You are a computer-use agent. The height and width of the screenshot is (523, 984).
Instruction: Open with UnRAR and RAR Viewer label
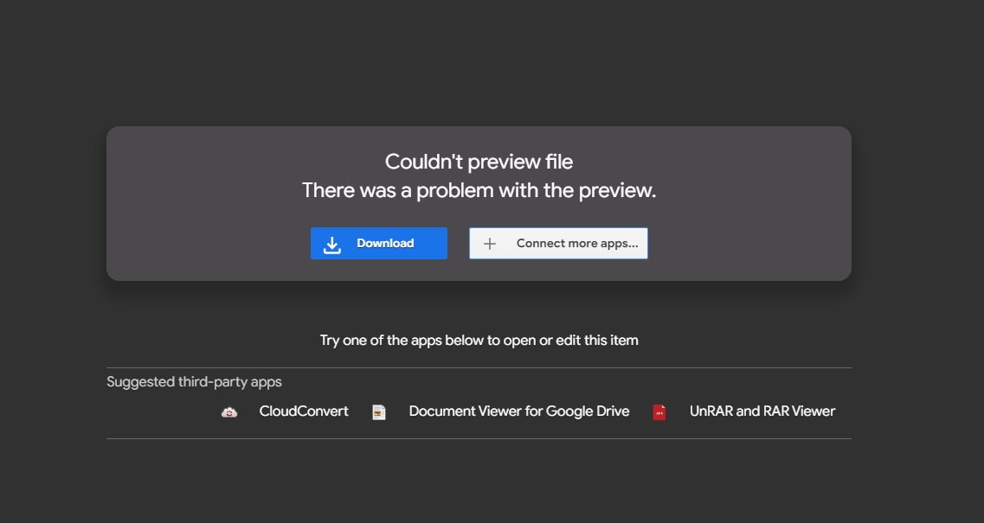[x=762, y=411]
